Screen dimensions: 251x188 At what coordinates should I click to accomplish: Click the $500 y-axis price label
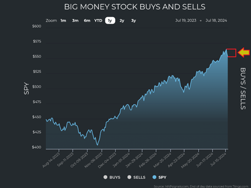[37, 87]
